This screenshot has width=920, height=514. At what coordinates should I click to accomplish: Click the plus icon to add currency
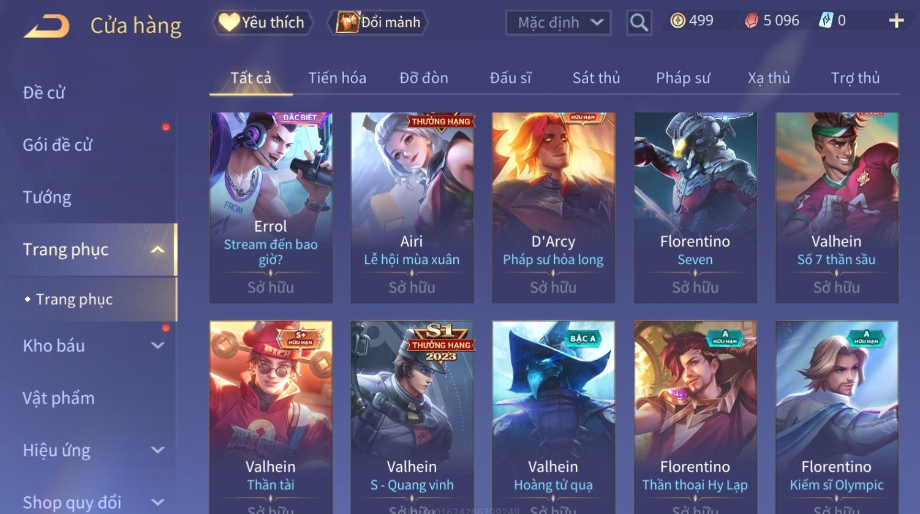pyautogui.click(x=896, y=21)
